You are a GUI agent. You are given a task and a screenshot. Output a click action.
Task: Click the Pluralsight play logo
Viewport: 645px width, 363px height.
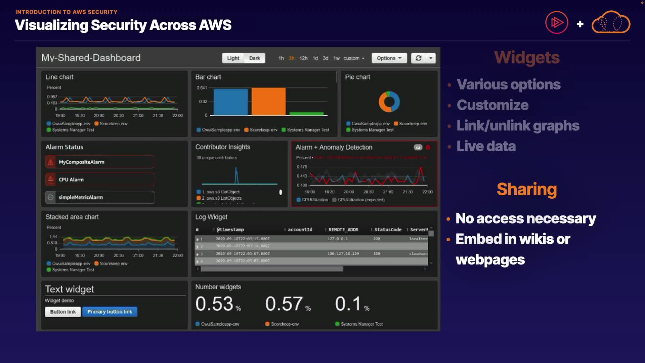pyautogui.click(x=556, y=23)
